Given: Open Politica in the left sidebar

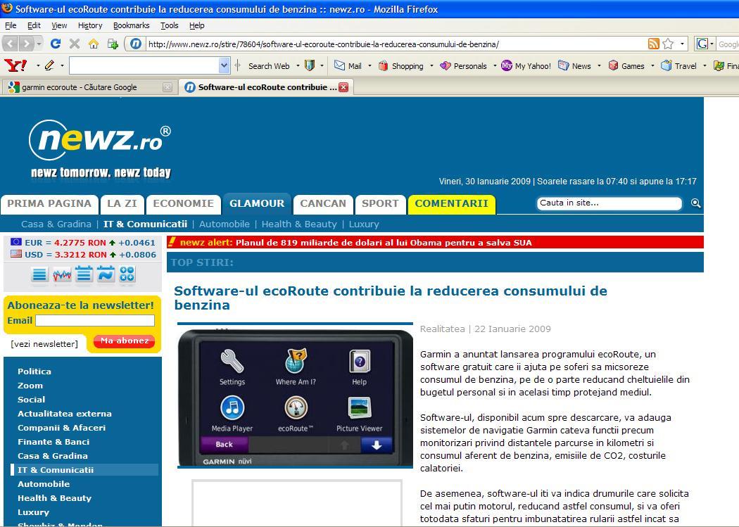Looking at the screenshot, I should [x=34, y=371].
